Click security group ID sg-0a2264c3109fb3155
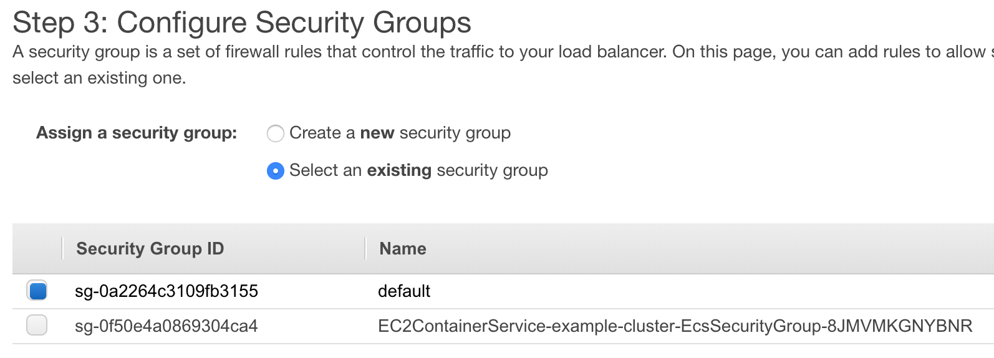 (x=166, y=291)
